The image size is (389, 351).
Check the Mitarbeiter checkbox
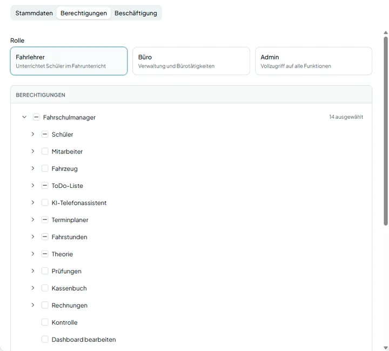click(x=45, y=151)
